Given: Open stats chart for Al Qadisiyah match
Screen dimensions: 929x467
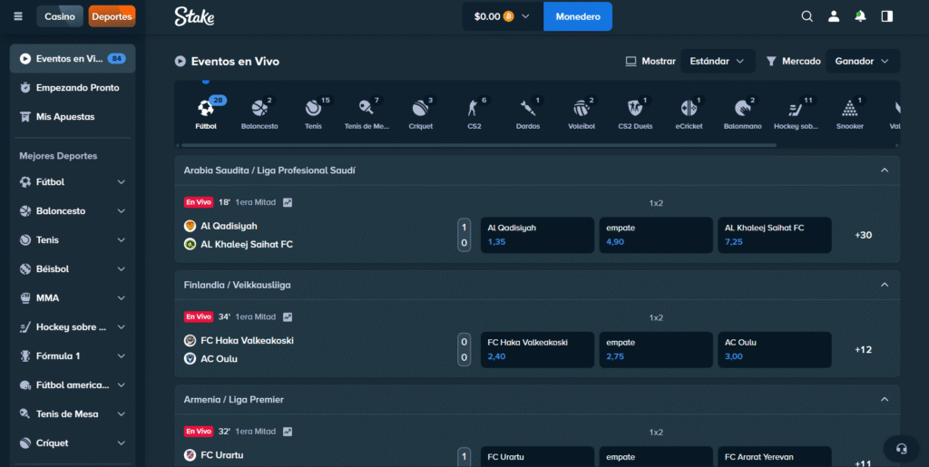Looking at the screenshot, I should (288, 202).
